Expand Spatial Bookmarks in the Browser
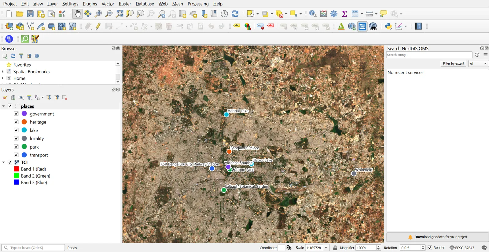 click(x=3, y=71)
